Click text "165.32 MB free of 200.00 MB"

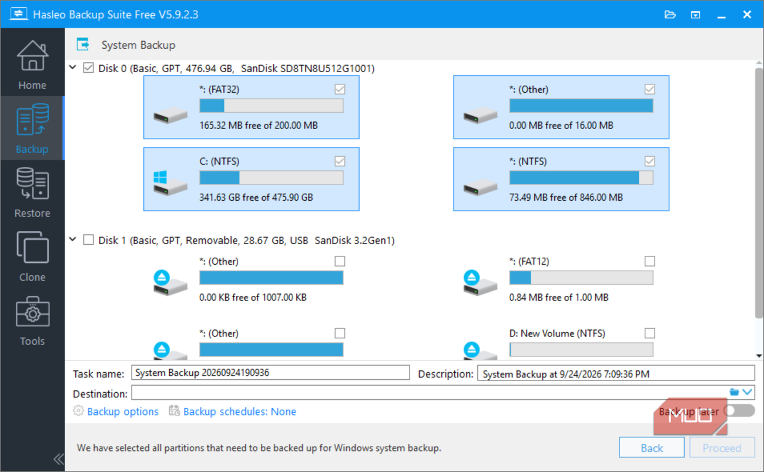[x=259, y=126]
